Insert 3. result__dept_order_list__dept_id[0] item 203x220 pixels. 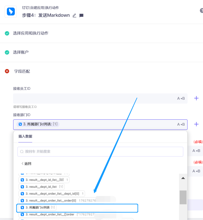click(52, 194)
